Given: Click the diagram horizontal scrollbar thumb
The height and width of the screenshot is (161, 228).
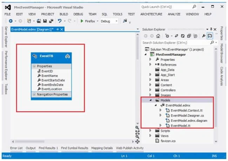Looking at the screenshot, I should point(29,141).
